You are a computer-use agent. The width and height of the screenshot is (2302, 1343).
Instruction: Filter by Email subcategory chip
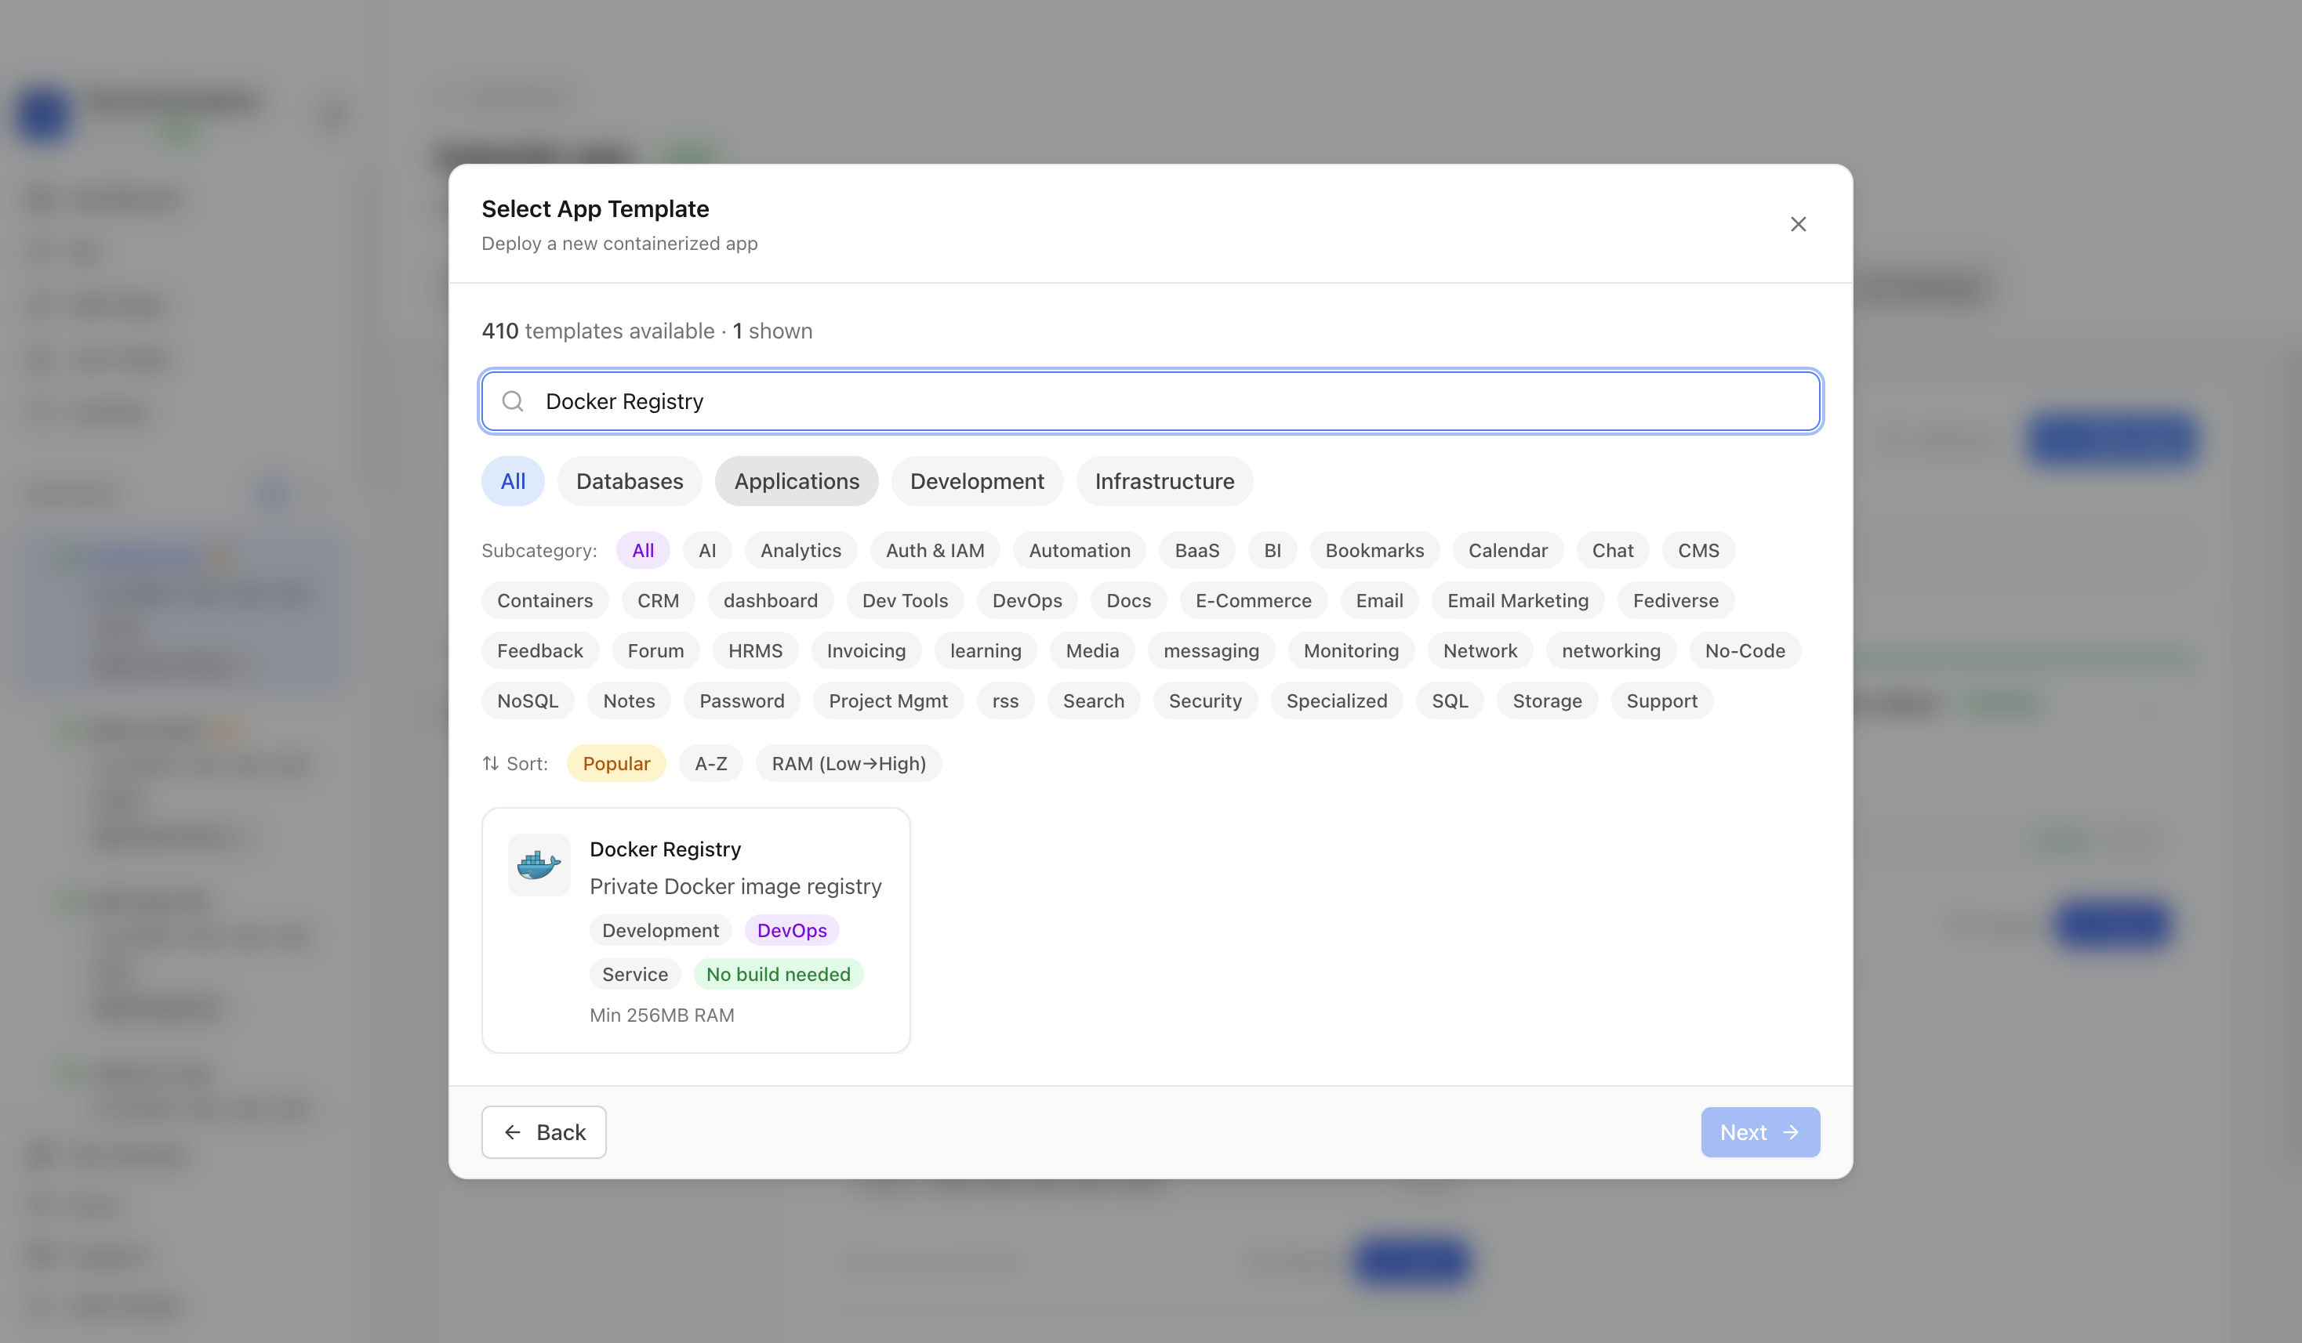[1379, 601]
